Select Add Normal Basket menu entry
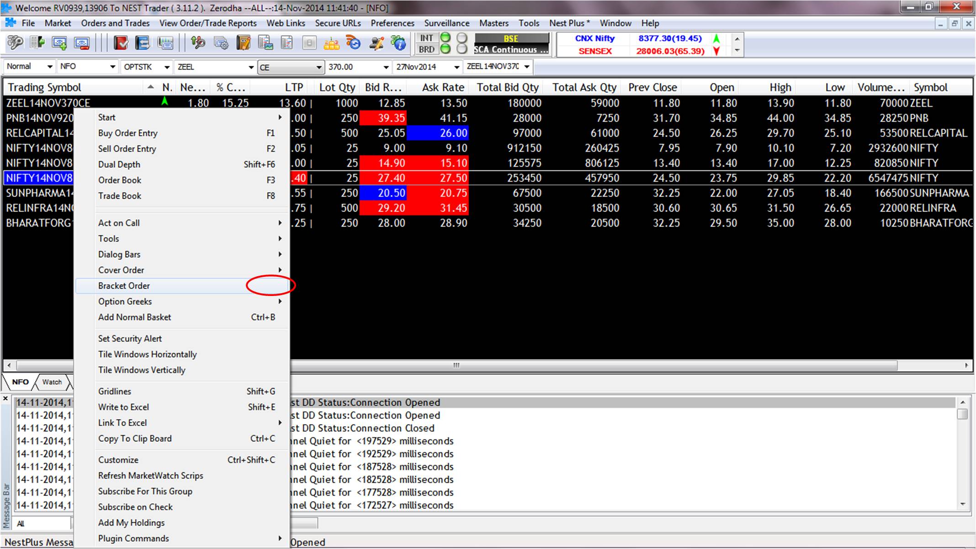 pos(182,317)
